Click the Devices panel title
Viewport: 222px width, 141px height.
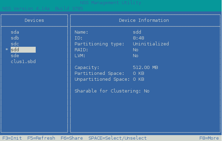[34, 20]
